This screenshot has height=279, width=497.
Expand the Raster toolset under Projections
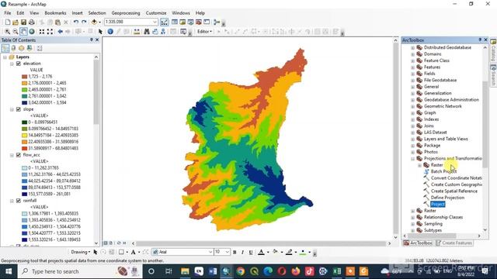coord(419,165)
